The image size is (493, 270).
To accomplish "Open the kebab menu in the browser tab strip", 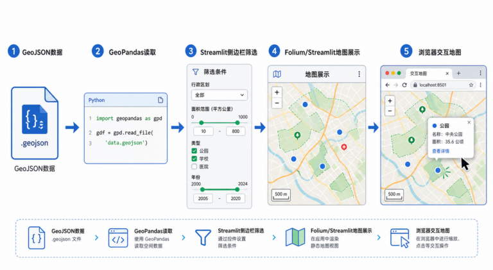I will click(480, 73).
